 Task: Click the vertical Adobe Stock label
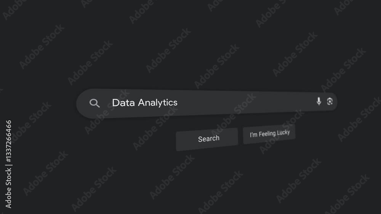click(x=8, y=188)
